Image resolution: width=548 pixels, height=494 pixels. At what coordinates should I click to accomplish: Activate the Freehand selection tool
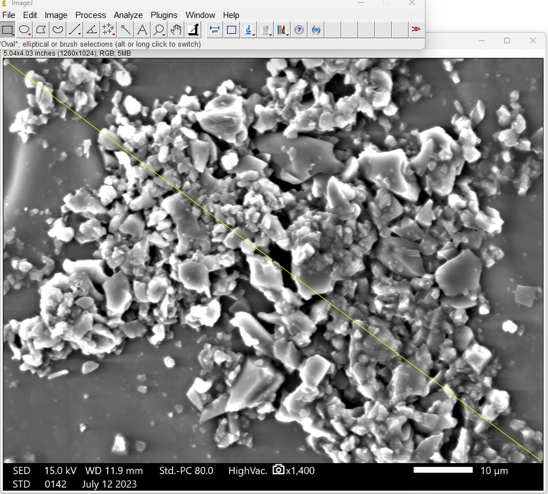pos(58,30)
